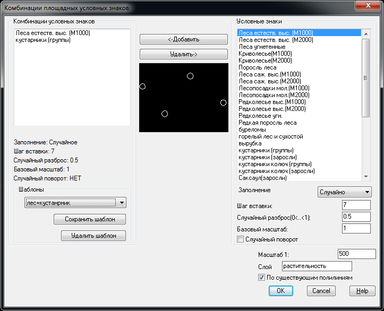Click the black symbol preview thumbnail
The height and width of the screenshot is (311, 384).
pos(184,98)
